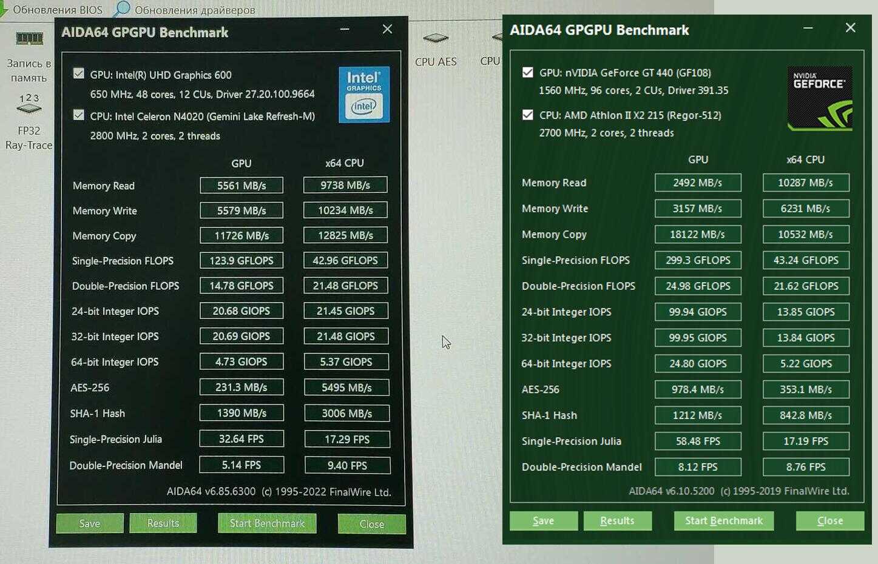This screenshot has height=564, width=878.
Task: Click the 21.45 GIOPS 24-bit Integer value
Action: [346, 311]
